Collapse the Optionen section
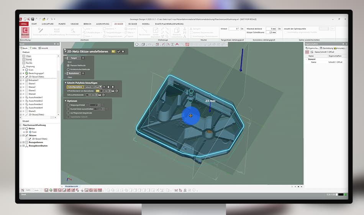The width and height of the screenshot is (364, 215). (66, 101)
